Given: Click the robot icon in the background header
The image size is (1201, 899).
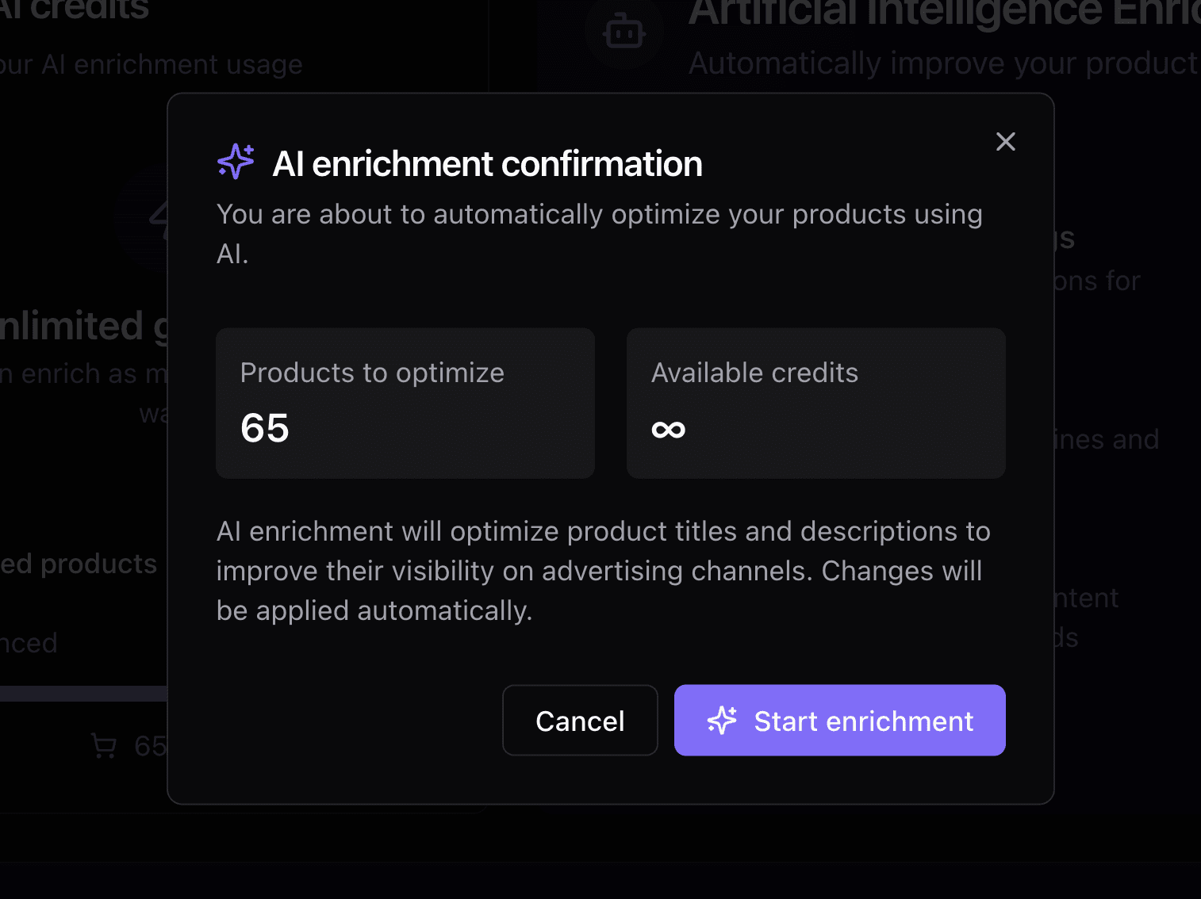Looking at the screenshot, I should point(624,32).
